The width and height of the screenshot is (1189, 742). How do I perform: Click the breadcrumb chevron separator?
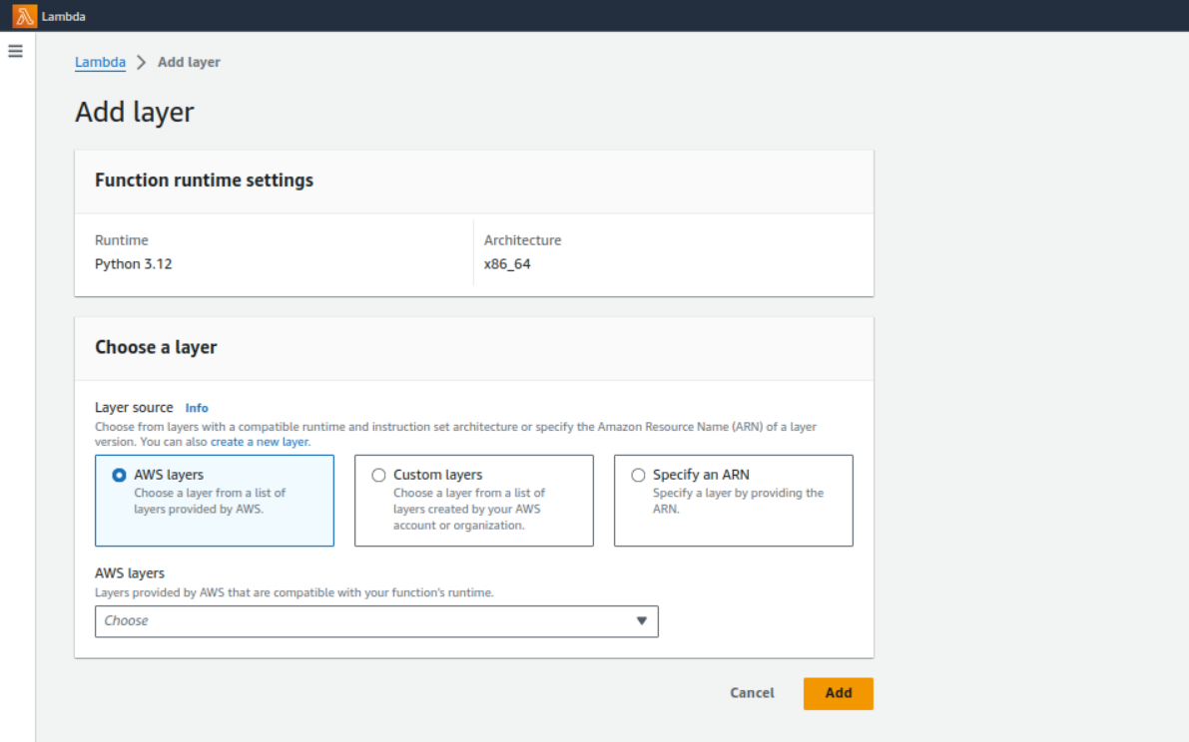tap(142, 62)
